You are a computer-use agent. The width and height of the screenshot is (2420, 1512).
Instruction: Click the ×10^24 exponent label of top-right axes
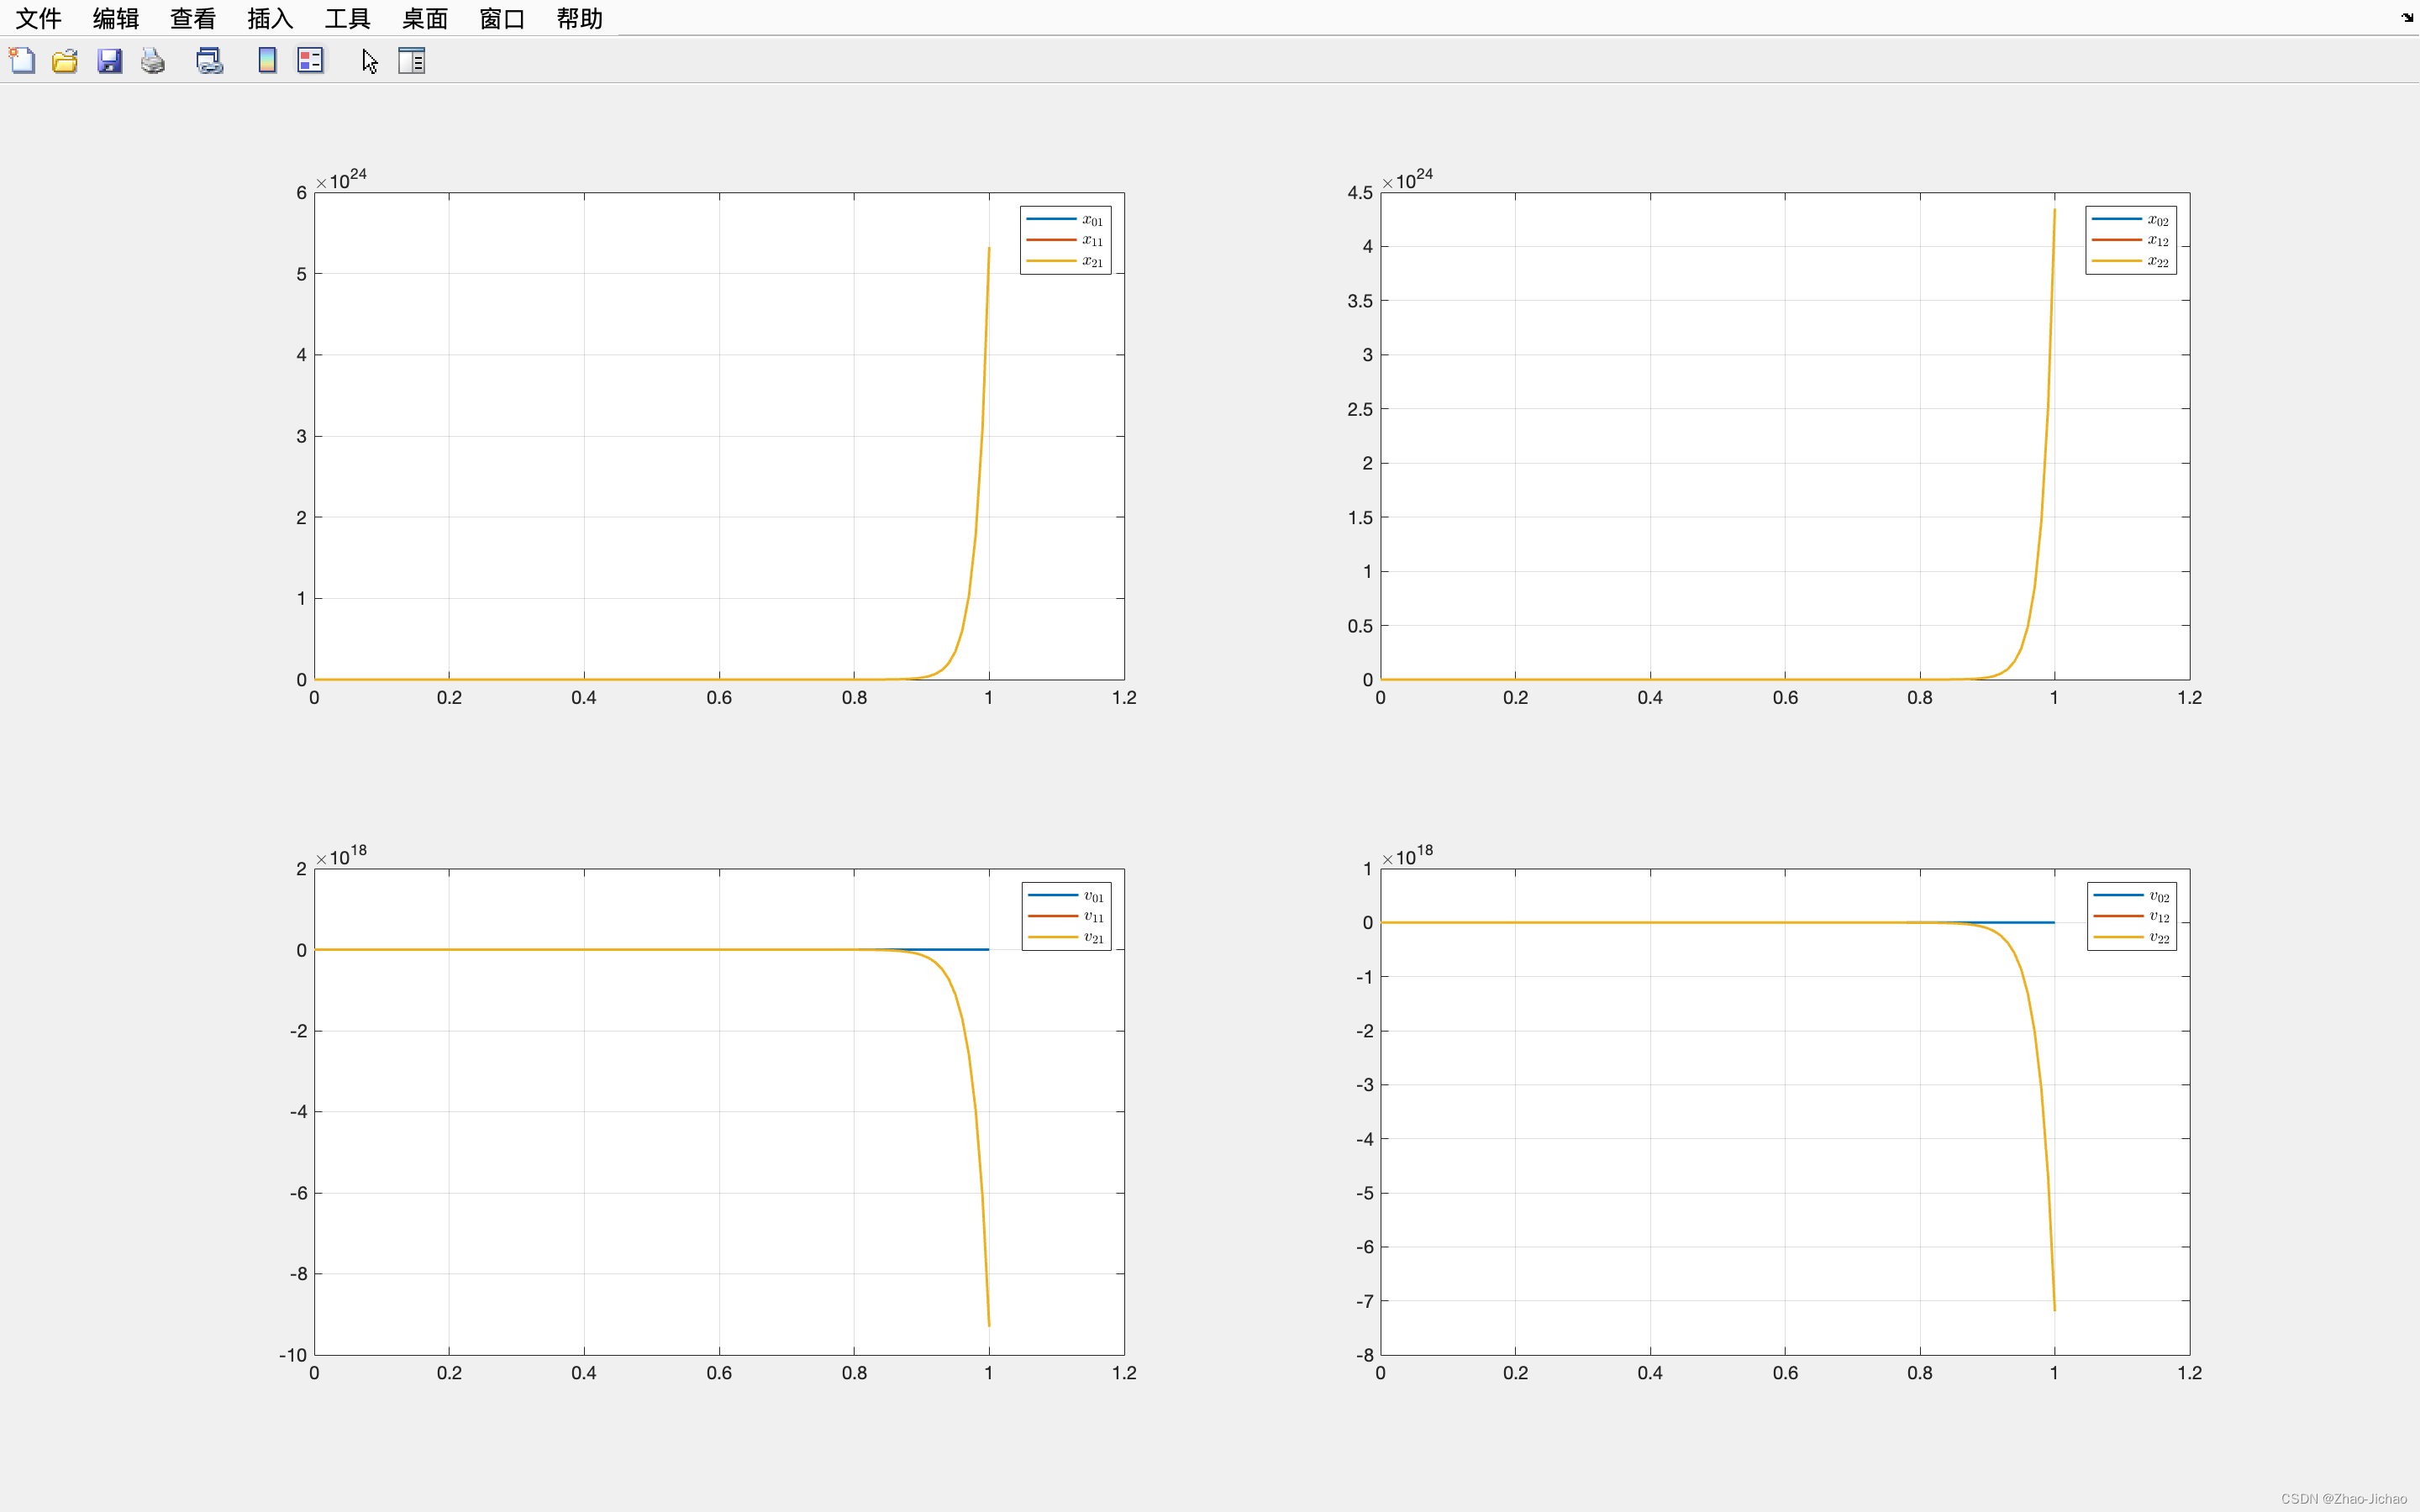tap(1407, 179)
